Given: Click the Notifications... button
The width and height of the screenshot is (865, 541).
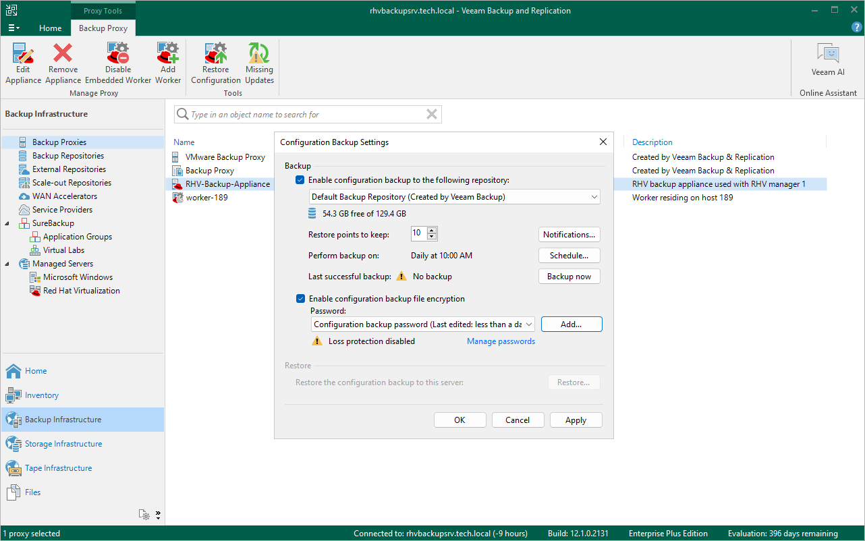Looking at the screenshot, I should (x=569, y=235).
